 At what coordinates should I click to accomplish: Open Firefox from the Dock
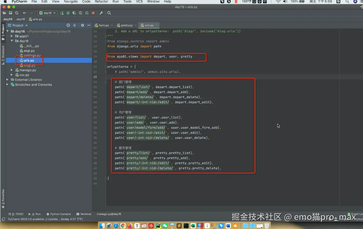click(130, 226)
